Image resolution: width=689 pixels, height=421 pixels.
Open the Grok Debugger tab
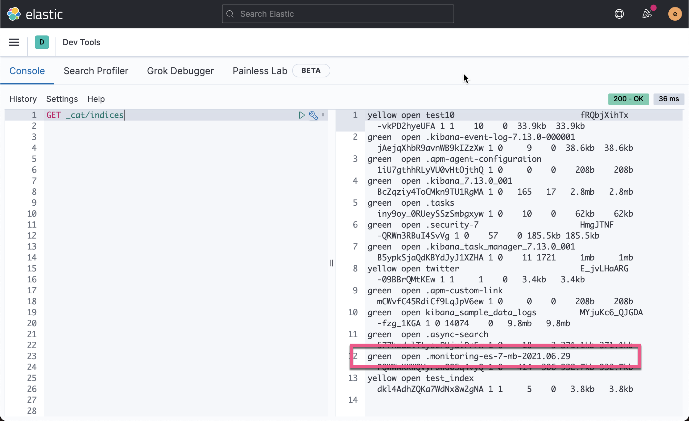click(x=181, y=71)
